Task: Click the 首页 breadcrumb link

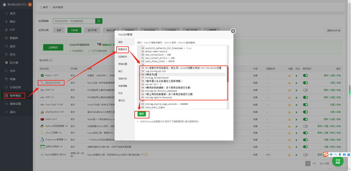Action: tap(45, 7)
